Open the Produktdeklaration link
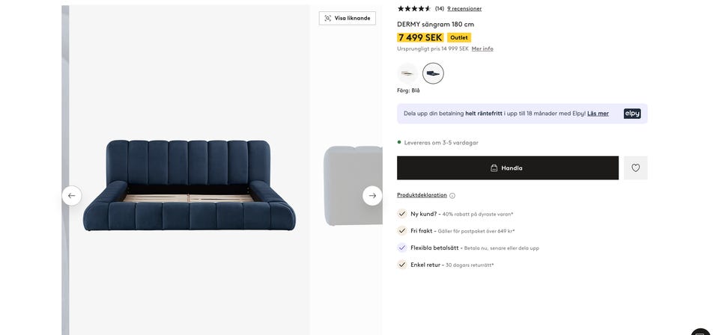The height and width of the screenshot is (335, 719). click(x=422, y=195)
